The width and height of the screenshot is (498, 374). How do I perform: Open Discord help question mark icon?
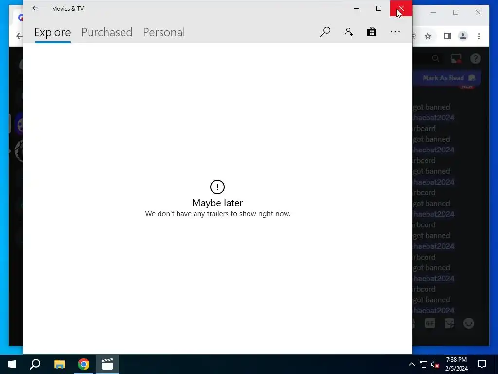click(475, 58)
